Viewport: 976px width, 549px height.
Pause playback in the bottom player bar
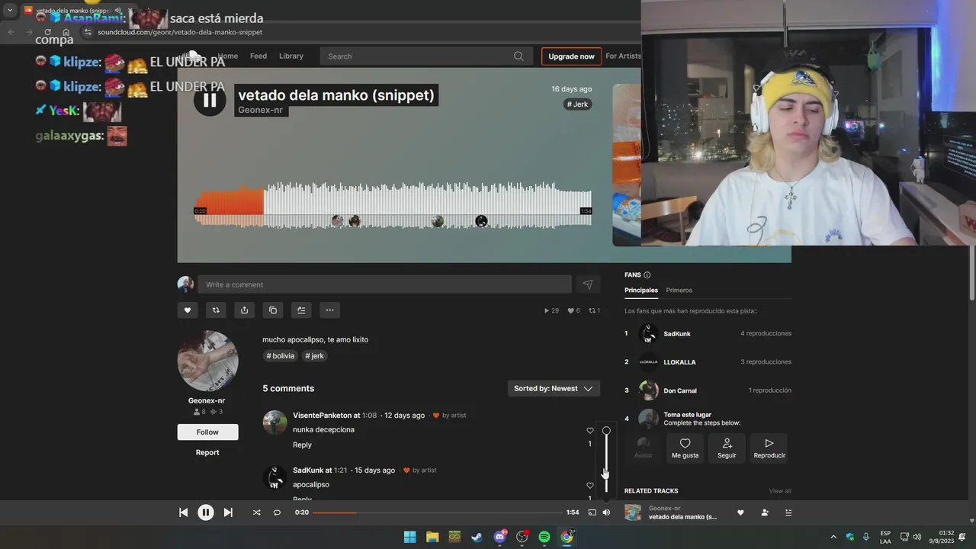206,512
